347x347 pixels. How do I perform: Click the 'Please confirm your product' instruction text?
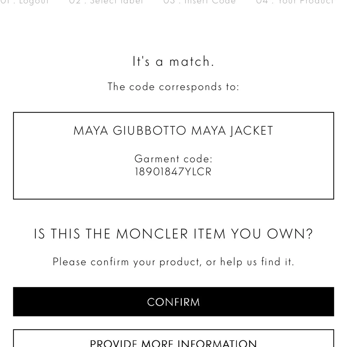tap(173, 262)
